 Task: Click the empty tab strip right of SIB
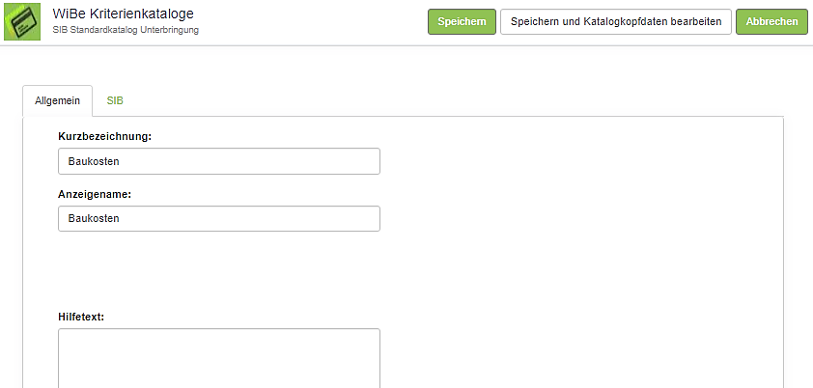tap(435, 100)
